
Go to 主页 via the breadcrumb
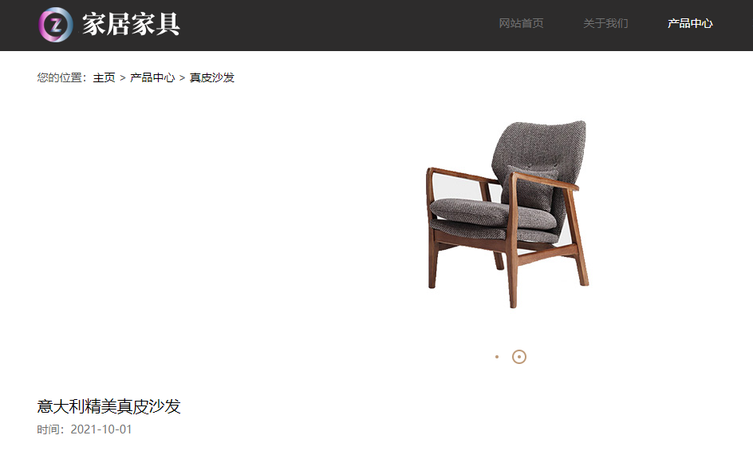104,77
